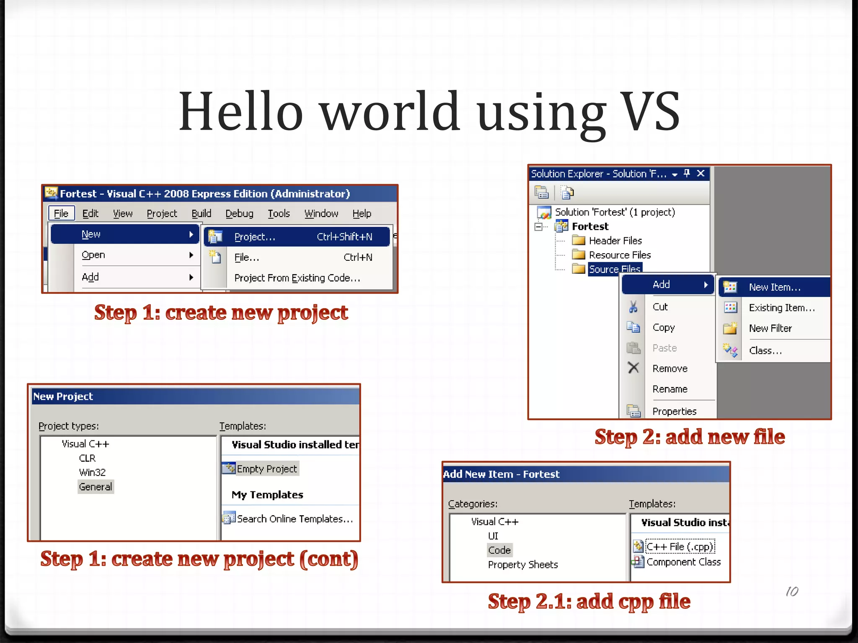Click the Resource Files folder icon

(579, 255)
